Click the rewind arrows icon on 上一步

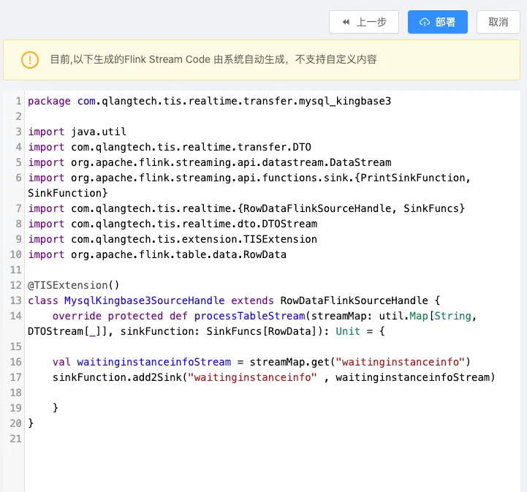(346, 22)
